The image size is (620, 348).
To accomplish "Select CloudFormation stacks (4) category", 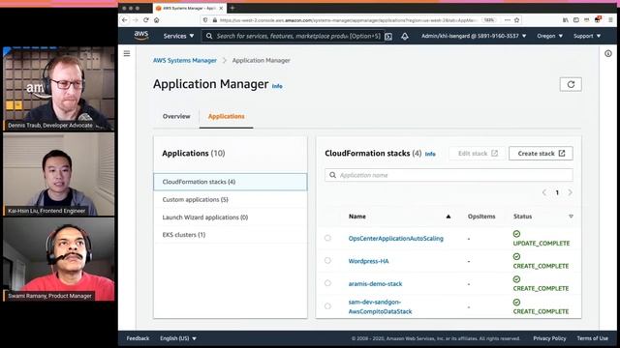I will point(231,182).
